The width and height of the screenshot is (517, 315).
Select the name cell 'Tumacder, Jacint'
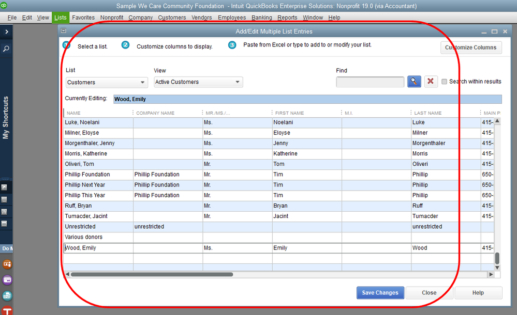[98, 216]
